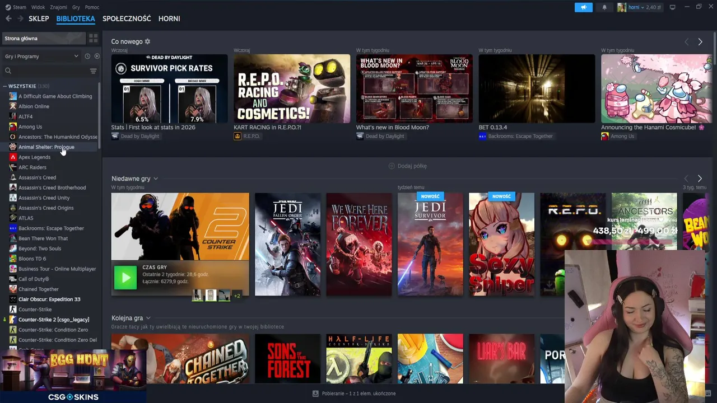Image resolution: width=717 pixels, height=403 pixels.
Task: Click the Albion Online list icon
Action: [x=13, y=106]
